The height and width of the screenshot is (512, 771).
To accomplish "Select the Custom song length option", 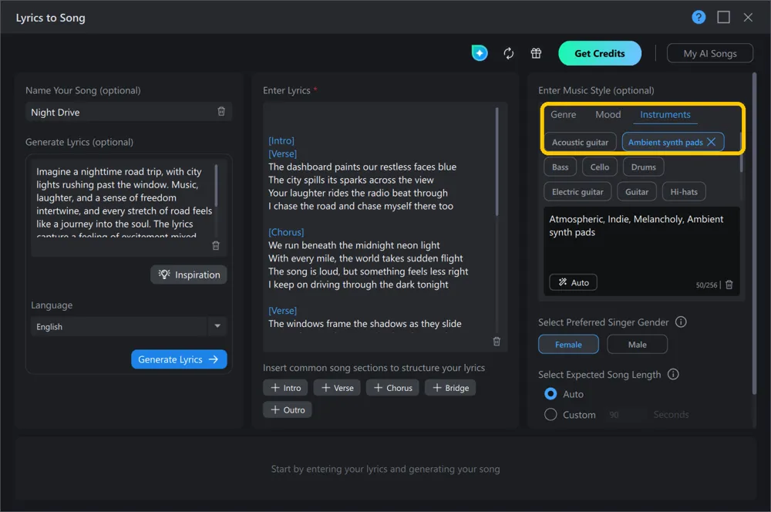I will 550,415.
